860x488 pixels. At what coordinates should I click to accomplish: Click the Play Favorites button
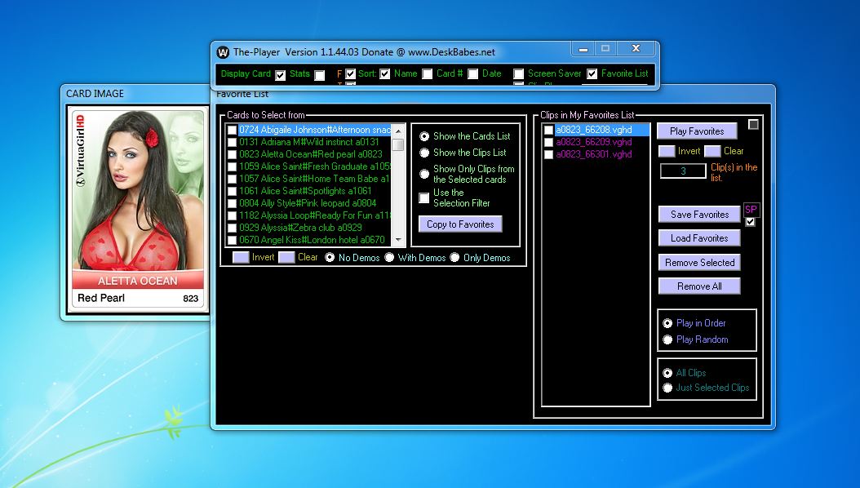tap(697, 131)
